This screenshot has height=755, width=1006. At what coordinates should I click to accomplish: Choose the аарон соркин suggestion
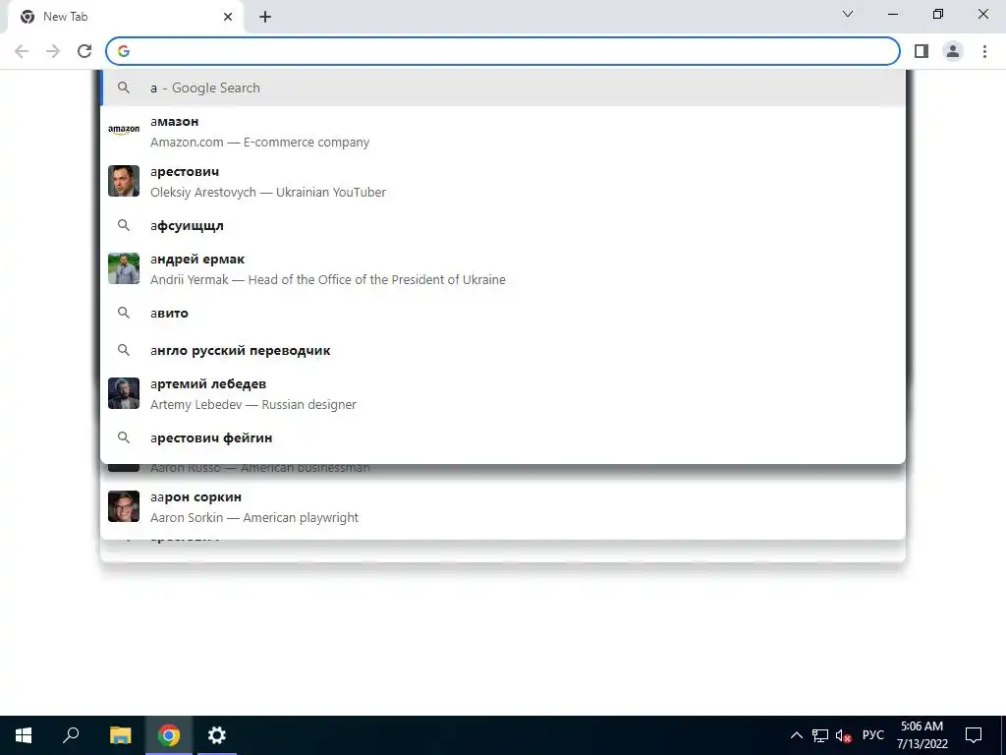tap(503, 506)
